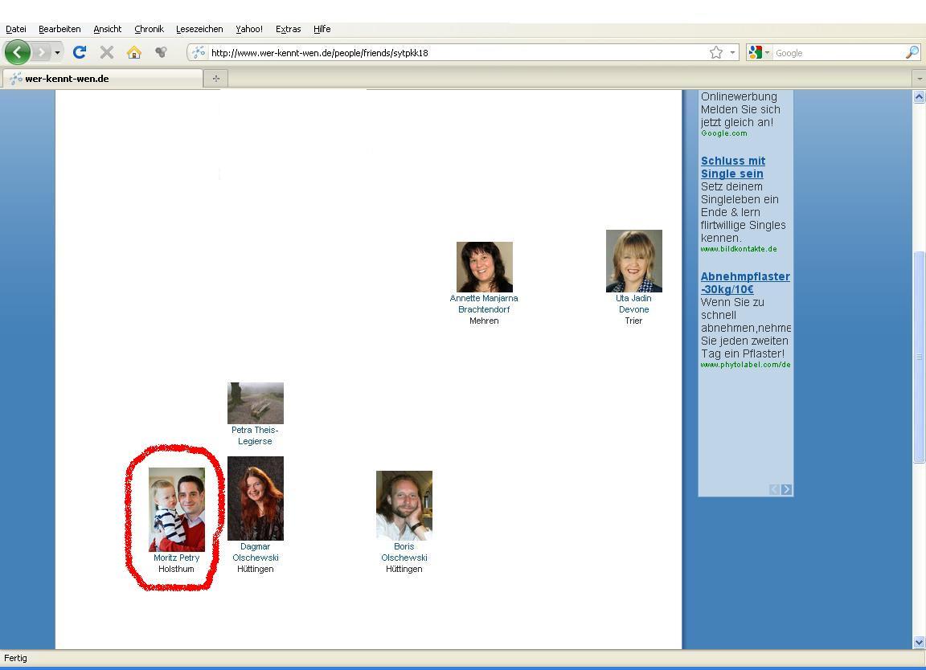Screen dimensions: 926x670
Task: Click the green Back navigation button
Action: pyautogui.click(x=17, y=52)
